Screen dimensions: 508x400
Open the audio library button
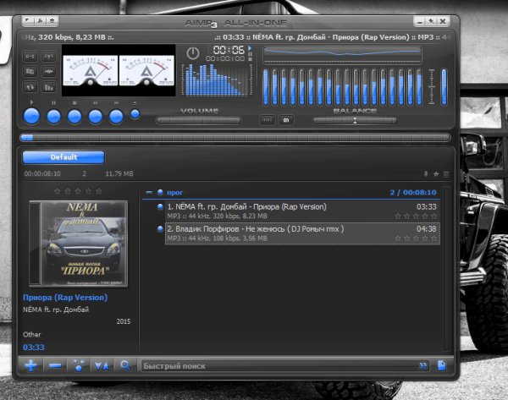coord(30,72)
